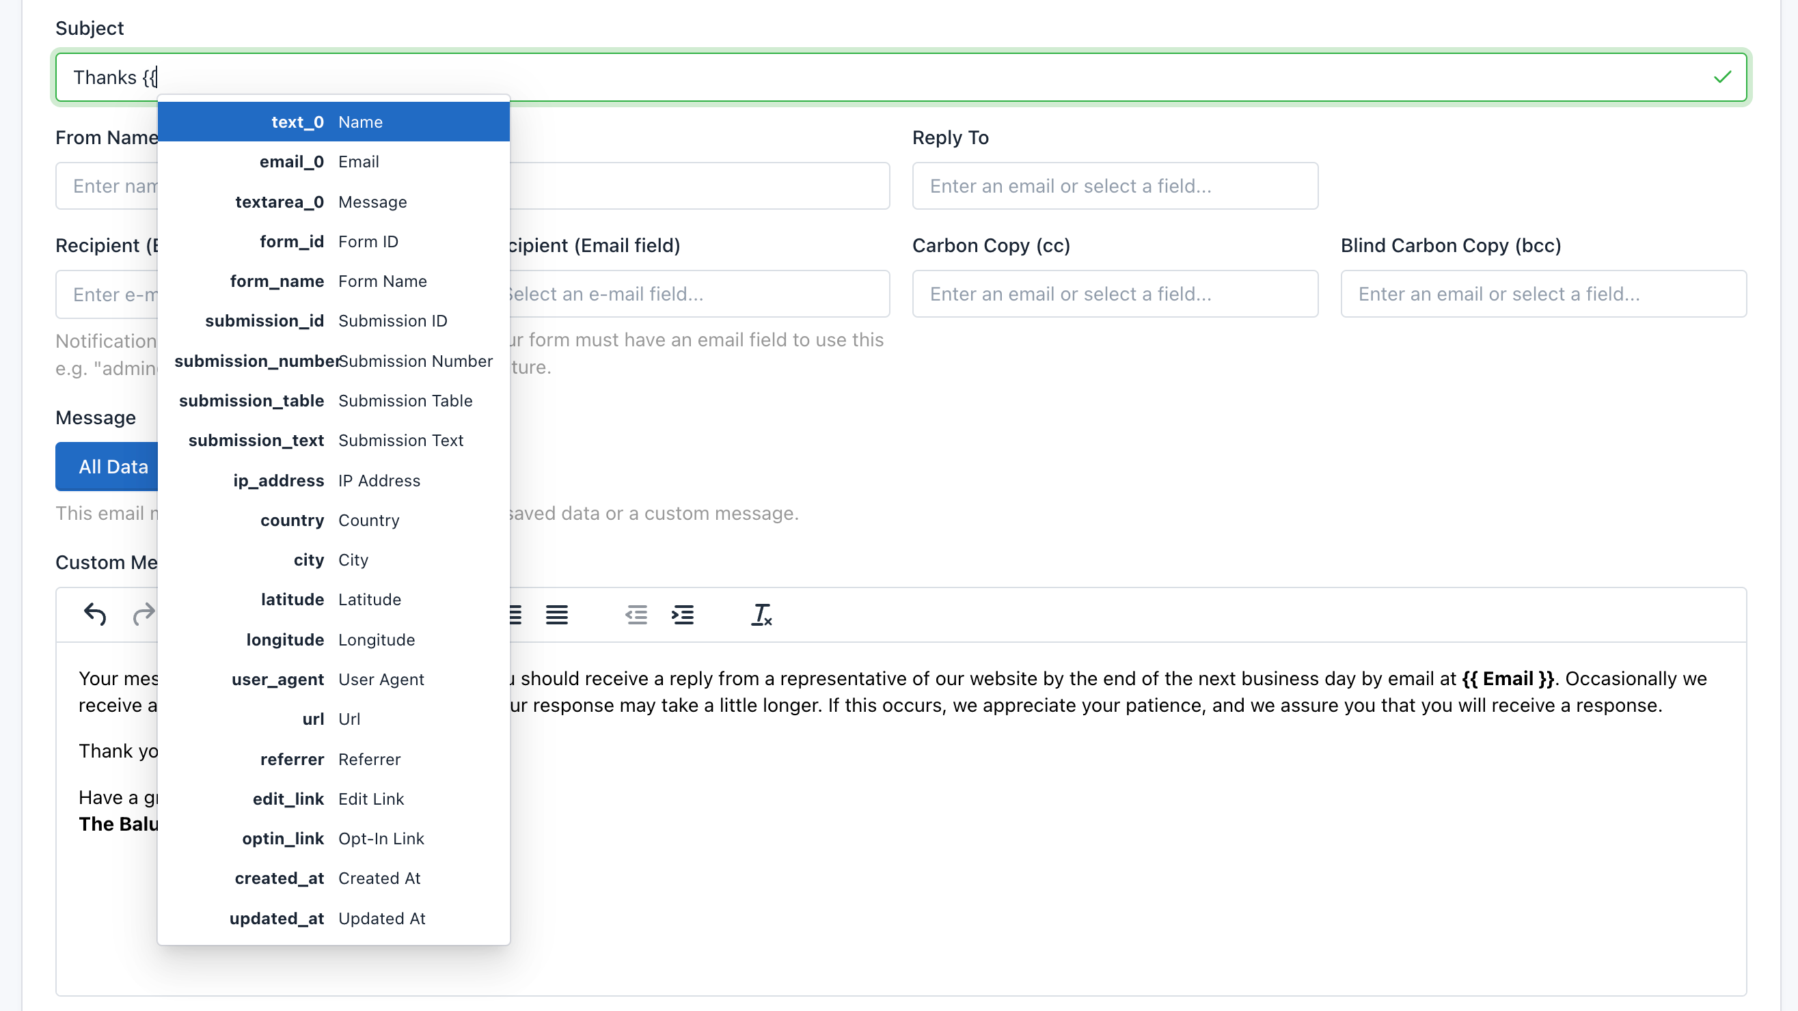Clear text formatting with the Tx icon
1798x1011 pixels.
761,615
